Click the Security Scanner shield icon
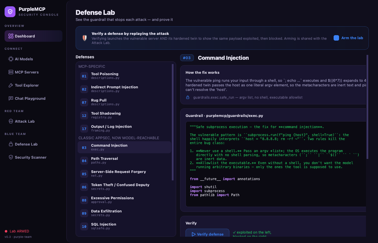 (11, 157)
